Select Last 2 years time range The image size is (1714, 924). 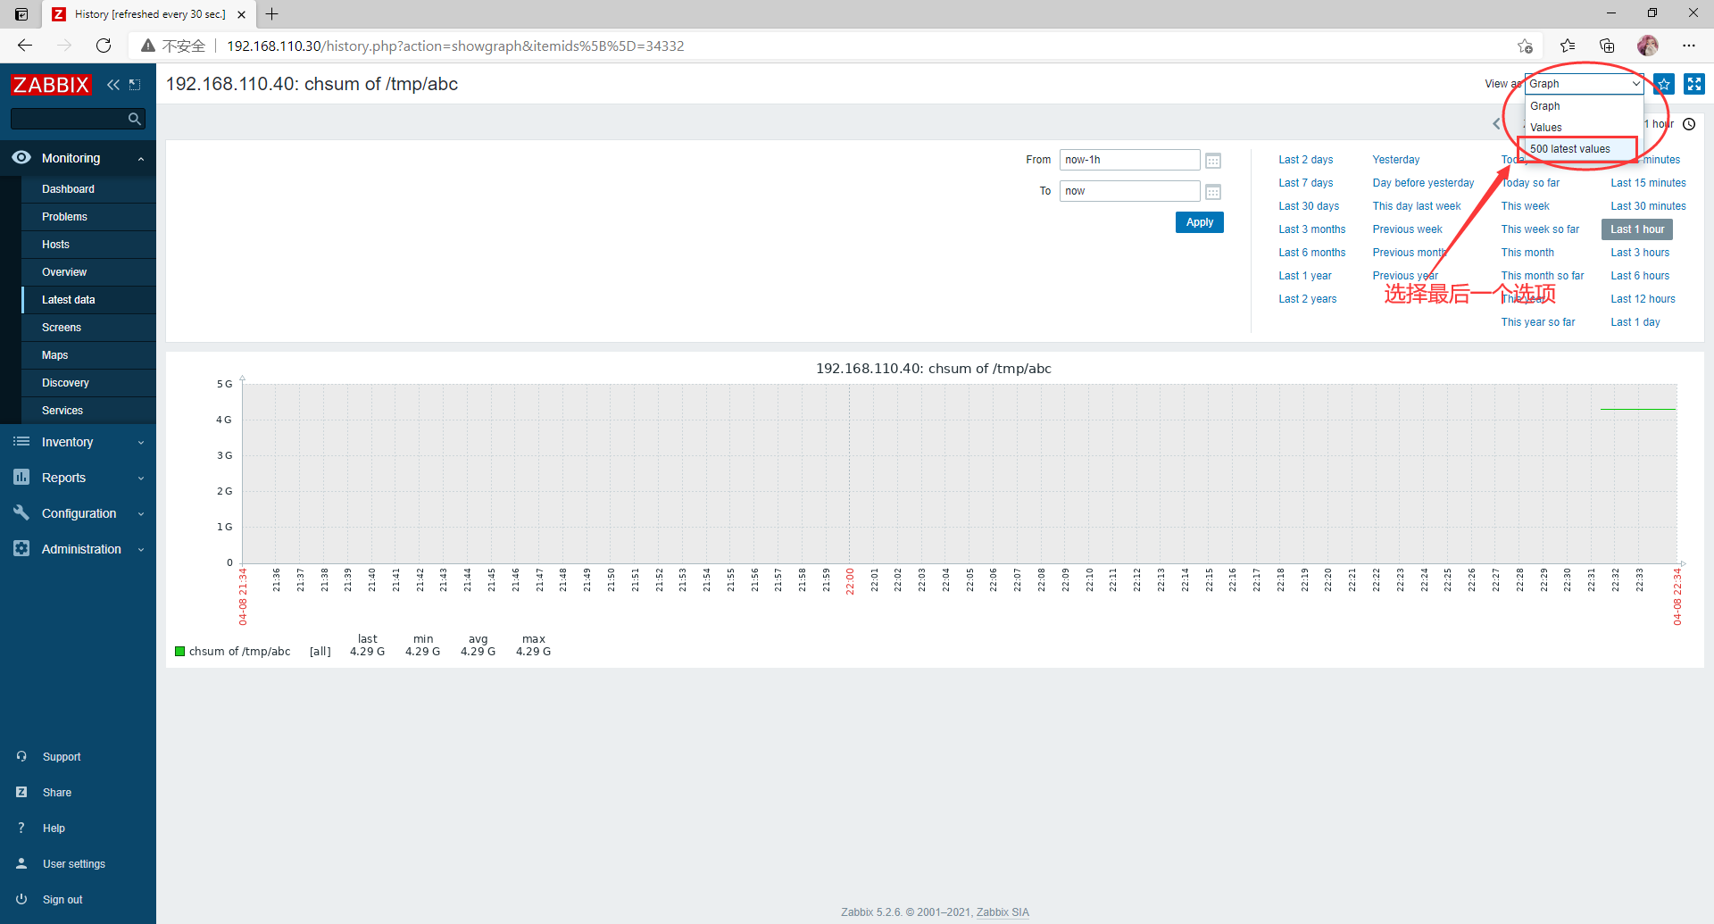[x=1307, y=299]
